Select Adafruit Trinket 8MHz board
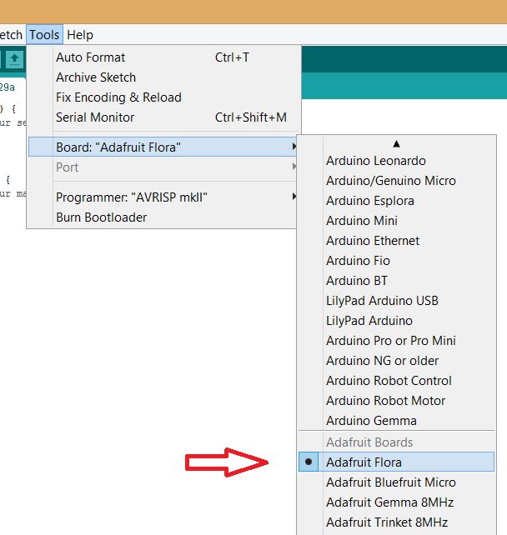This screenshot has width=507, height=535. click(396, 522)
